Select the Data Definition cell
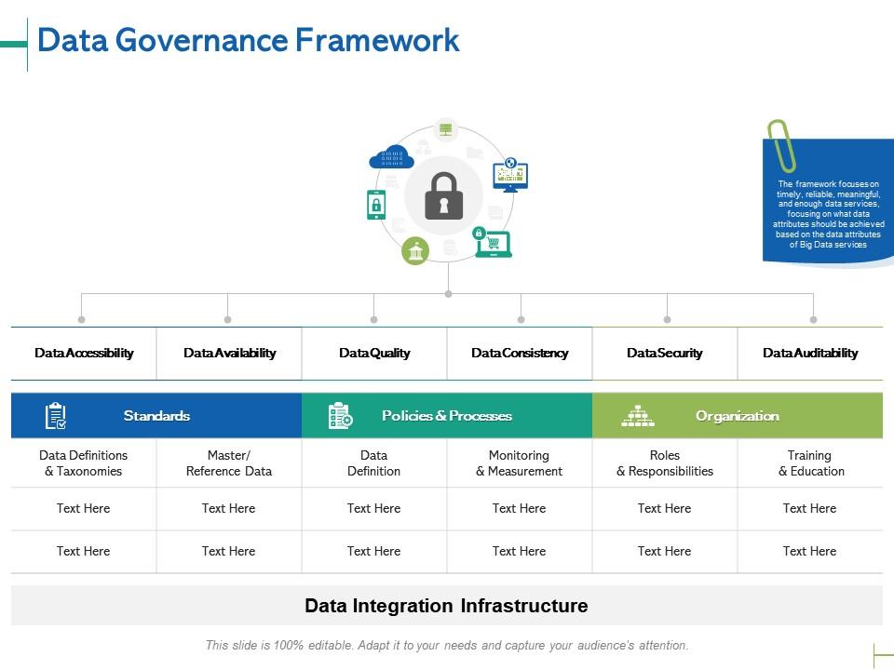894x670 pixels. (374, 463)
